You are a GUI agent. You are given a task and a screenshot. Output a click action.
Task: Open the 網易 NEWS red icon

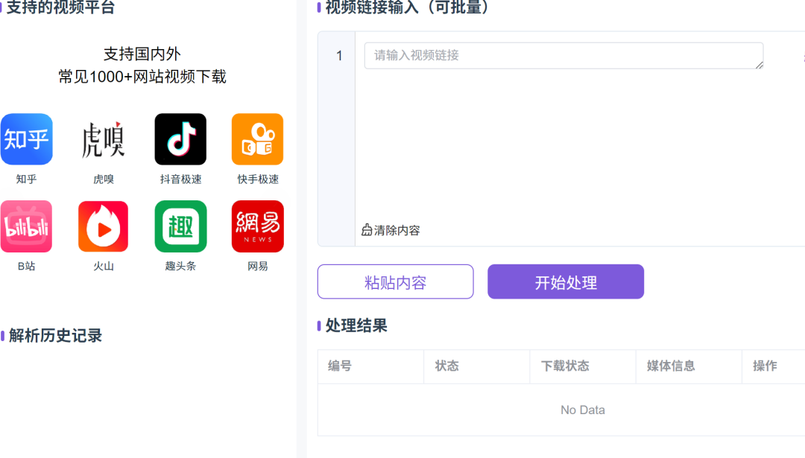pyautogui.click(x=257, y=226)
